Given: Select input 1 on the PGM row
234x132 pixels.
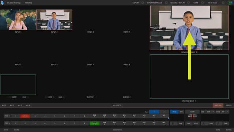Looking at the screenshot, I should pyautogui.click(x=15, y=116).
